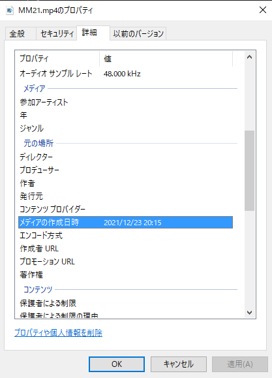The image size is (272, 378).
Task: Select the メディアの作成日時 row
Action: (x=125, y=222)
